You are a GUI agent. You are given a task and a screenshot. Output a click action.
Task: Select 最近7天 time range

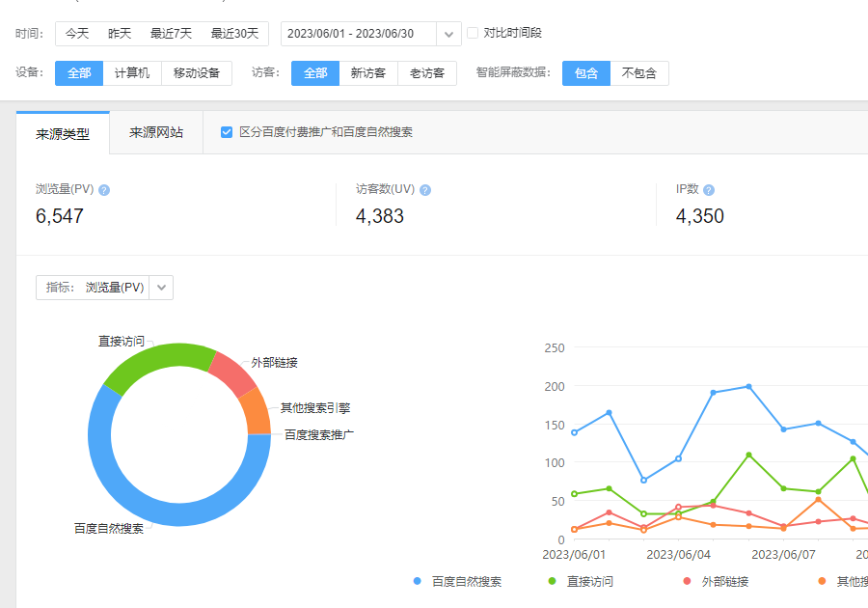[x=171, y=33]
